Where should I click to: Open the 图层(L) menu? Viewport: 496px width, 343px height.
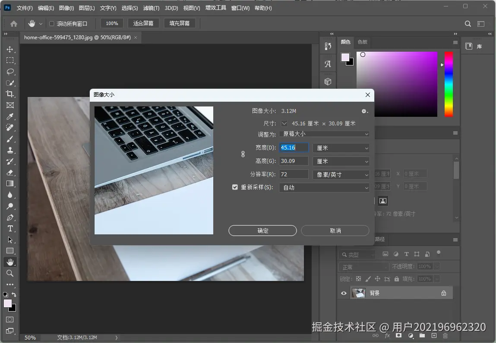(x=87, y=8)
